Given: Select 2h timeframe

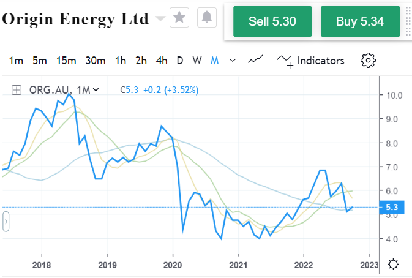Looking at the screenshot, I should [141, 61].
